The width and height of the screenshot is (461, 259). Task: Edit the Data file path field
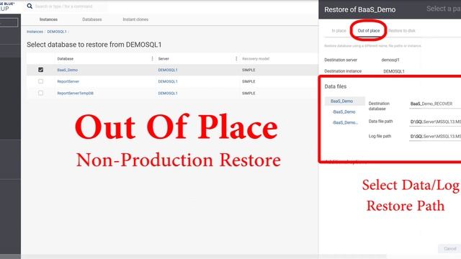pos(435,122)
